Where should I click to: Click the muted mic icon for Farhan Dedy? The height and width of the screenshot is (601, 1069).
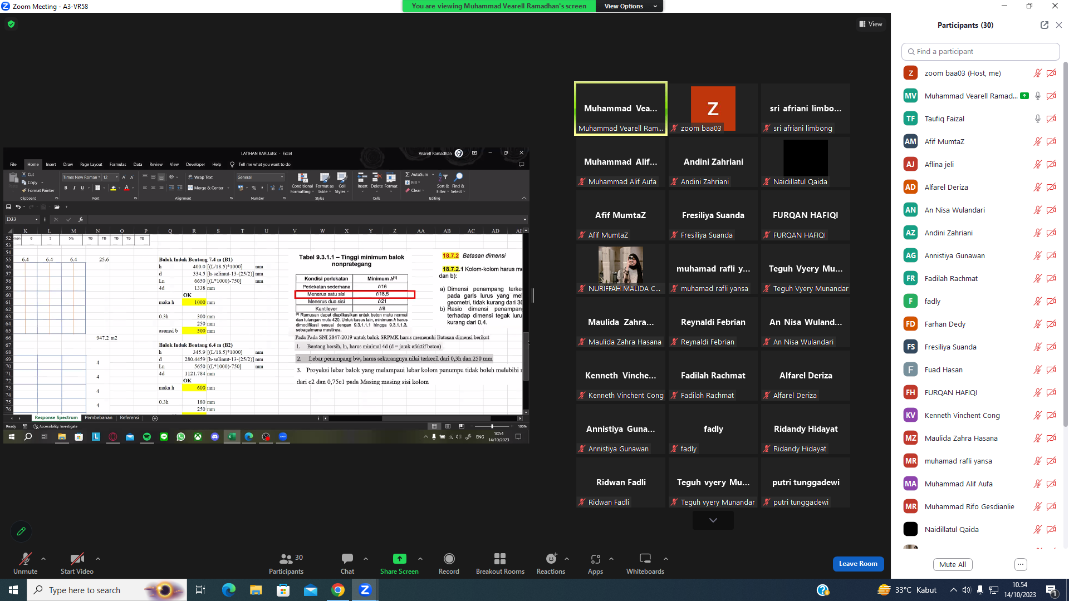coord(1037,324)
